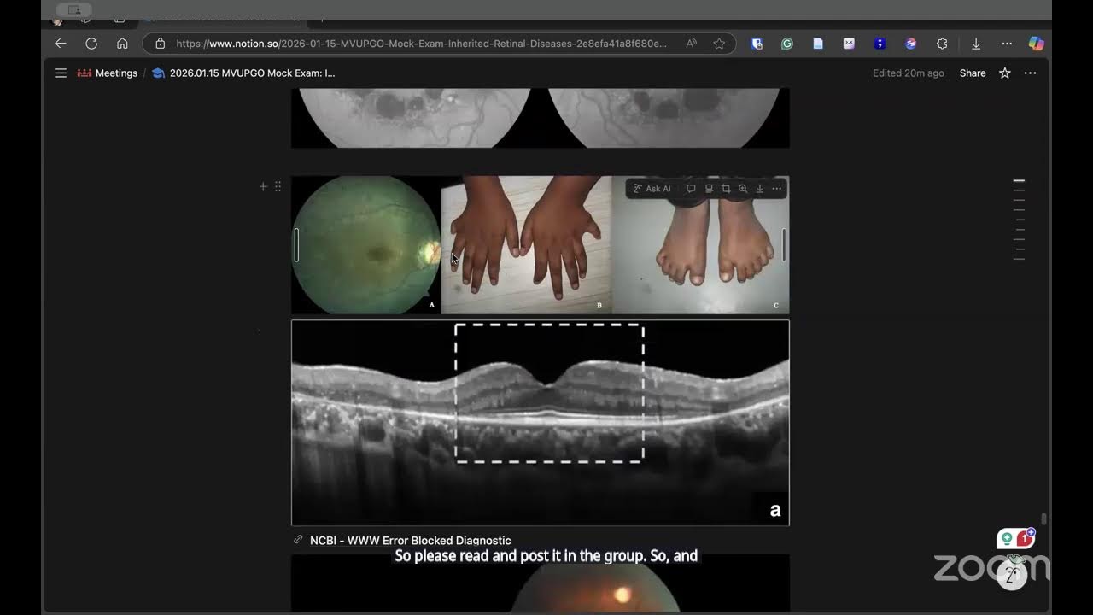
Task: Star page as Notion favorite
Action: click(x=1005, y=73)
